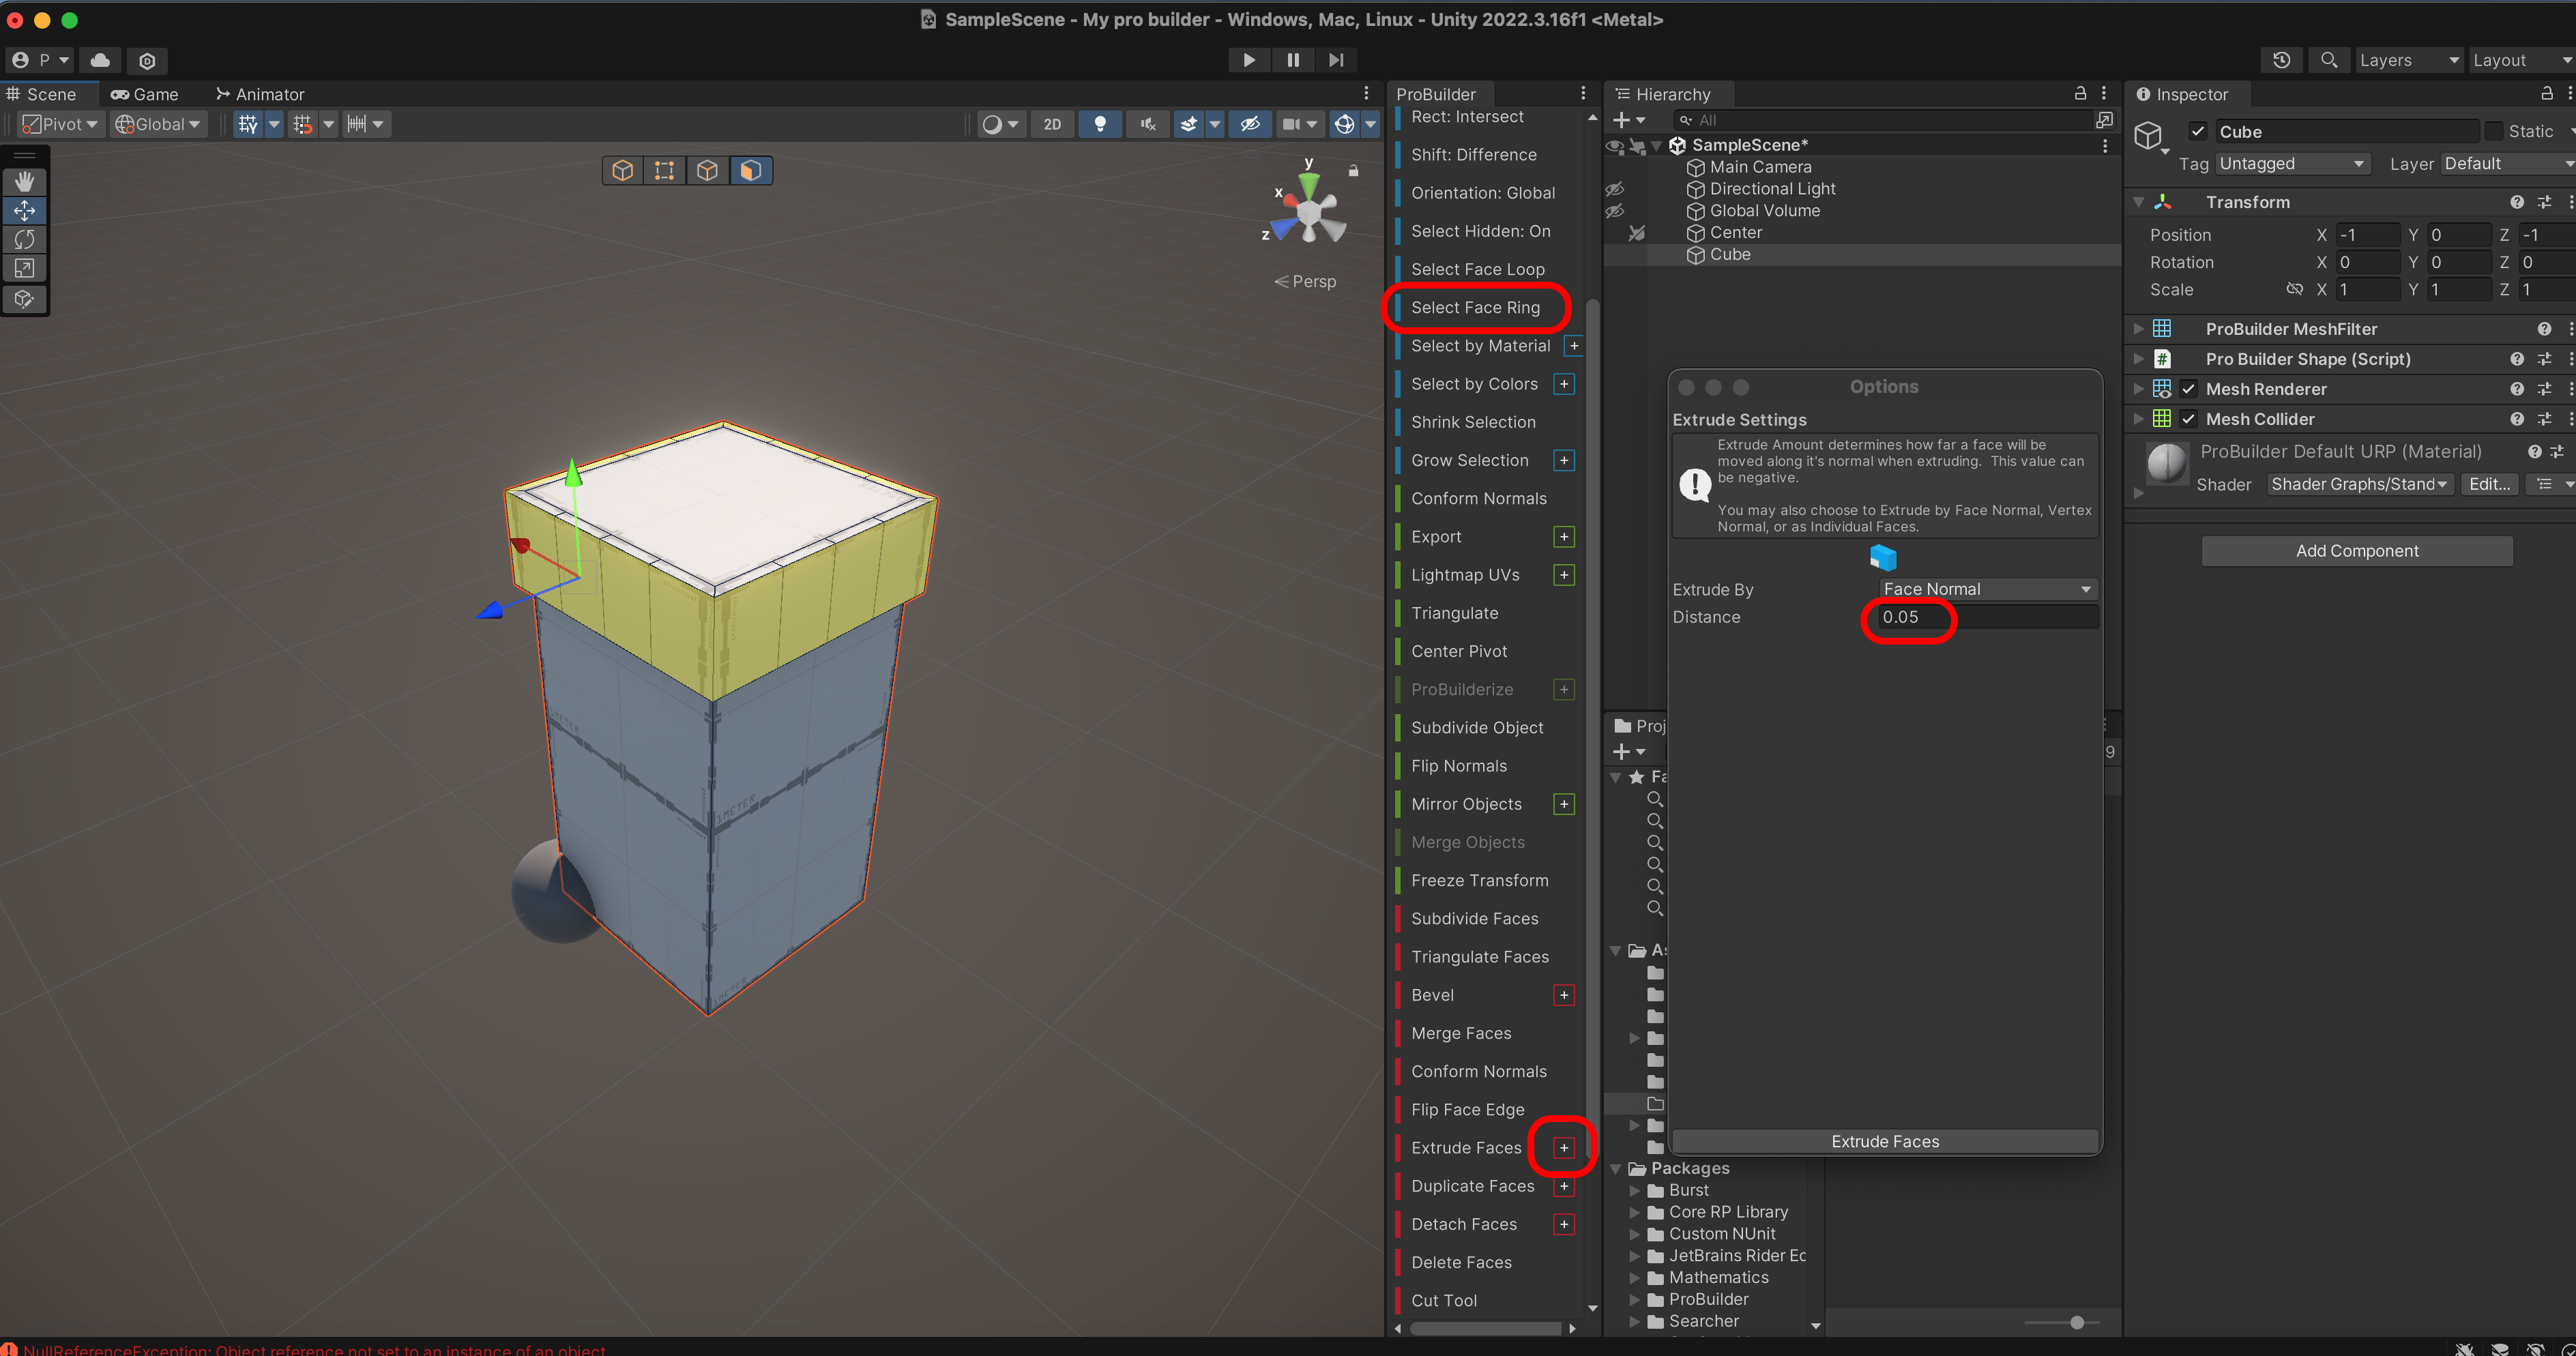Select the Rotate tool
This screenshot has height=1356, width=2576.
24,239
